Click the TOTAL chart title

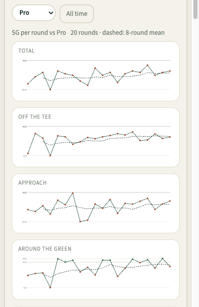[27, 51]
